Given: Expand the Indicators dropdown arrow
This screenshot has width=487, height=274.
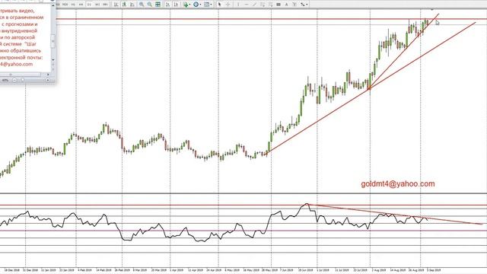Looking at the screenshot, I should 189,5.
